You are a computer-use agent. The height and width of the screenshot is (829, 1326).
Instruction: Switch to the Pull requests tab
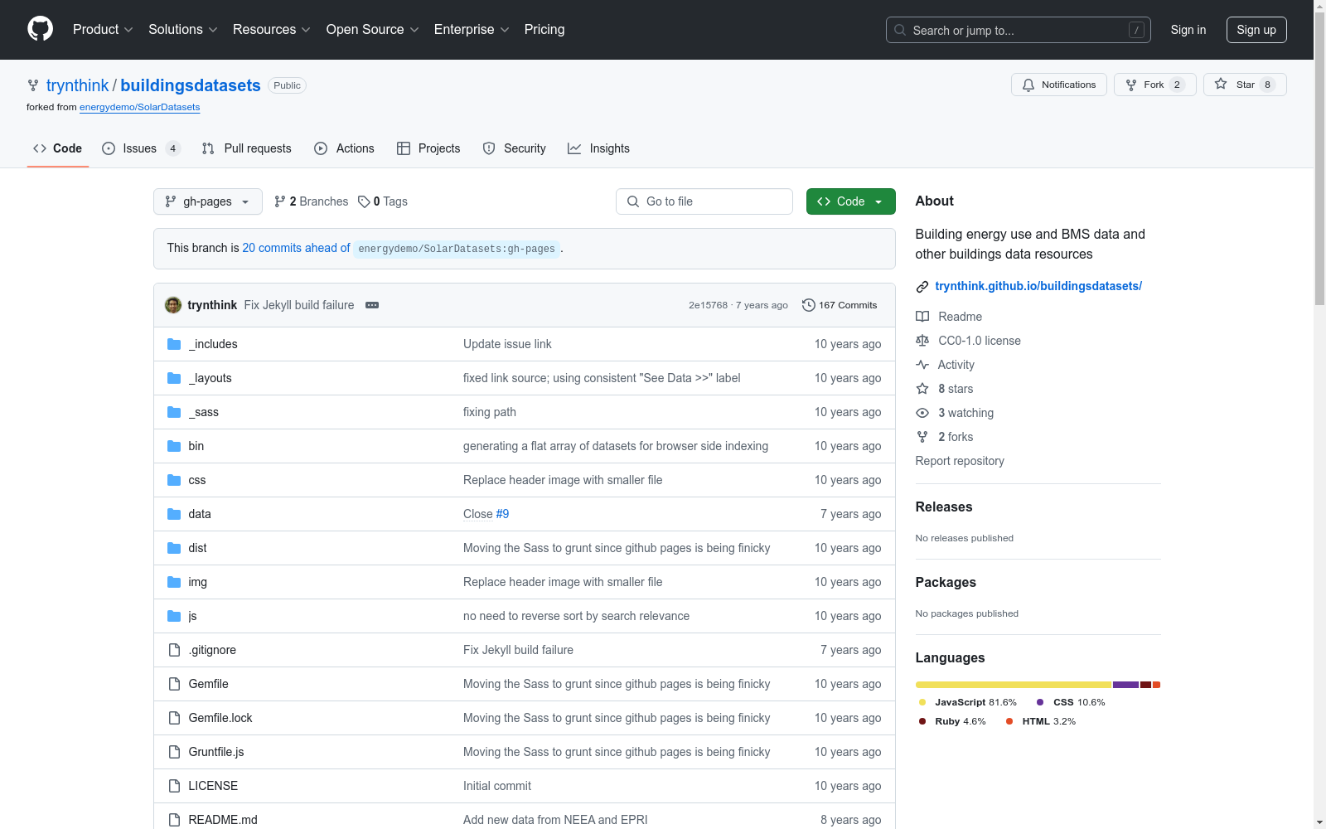pos(247,148)
